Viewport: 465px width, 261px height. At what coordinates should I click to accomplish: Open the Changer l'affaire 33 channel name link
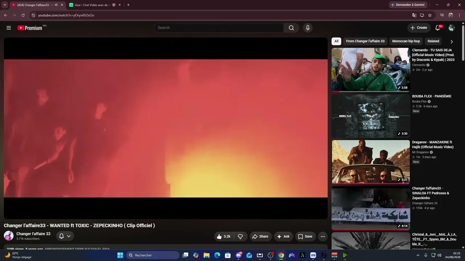(33, 234)
